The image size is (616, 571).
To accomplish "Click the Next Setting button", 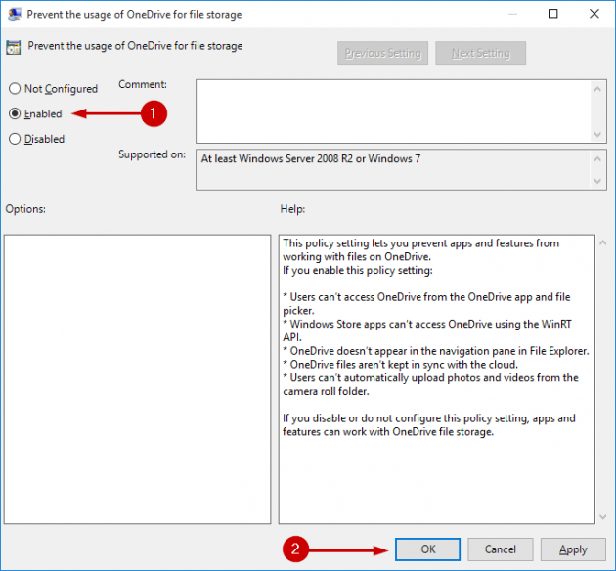I will (x=480, y=53).
